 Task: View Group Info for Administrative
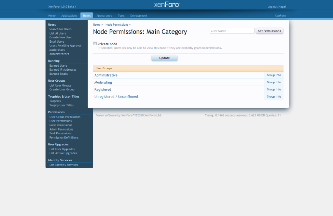click(x=274, y=75)
